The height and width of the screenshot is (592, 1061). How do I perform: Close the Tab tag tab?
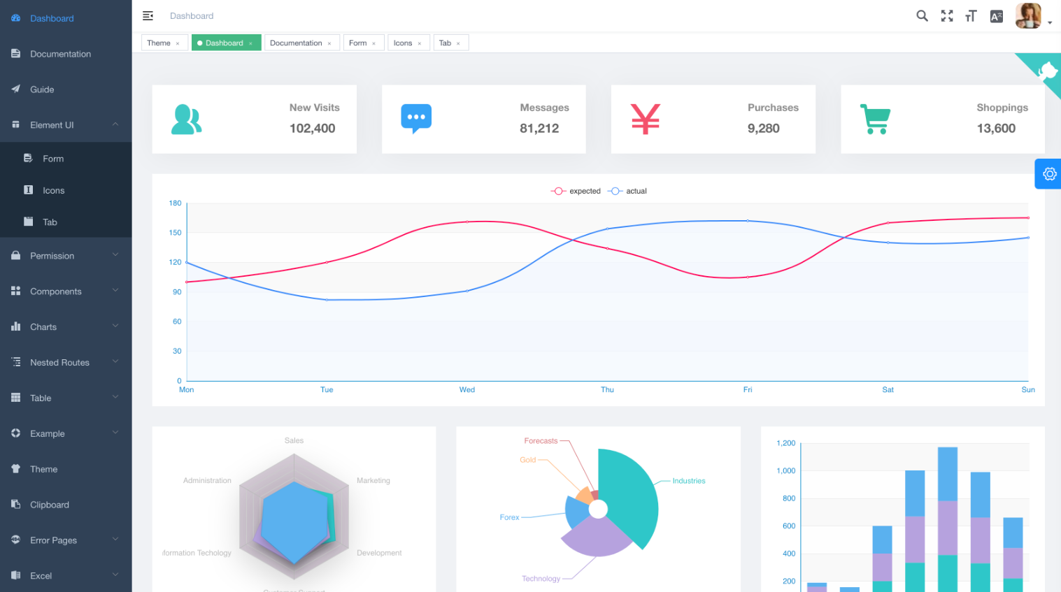pos(458,43)
